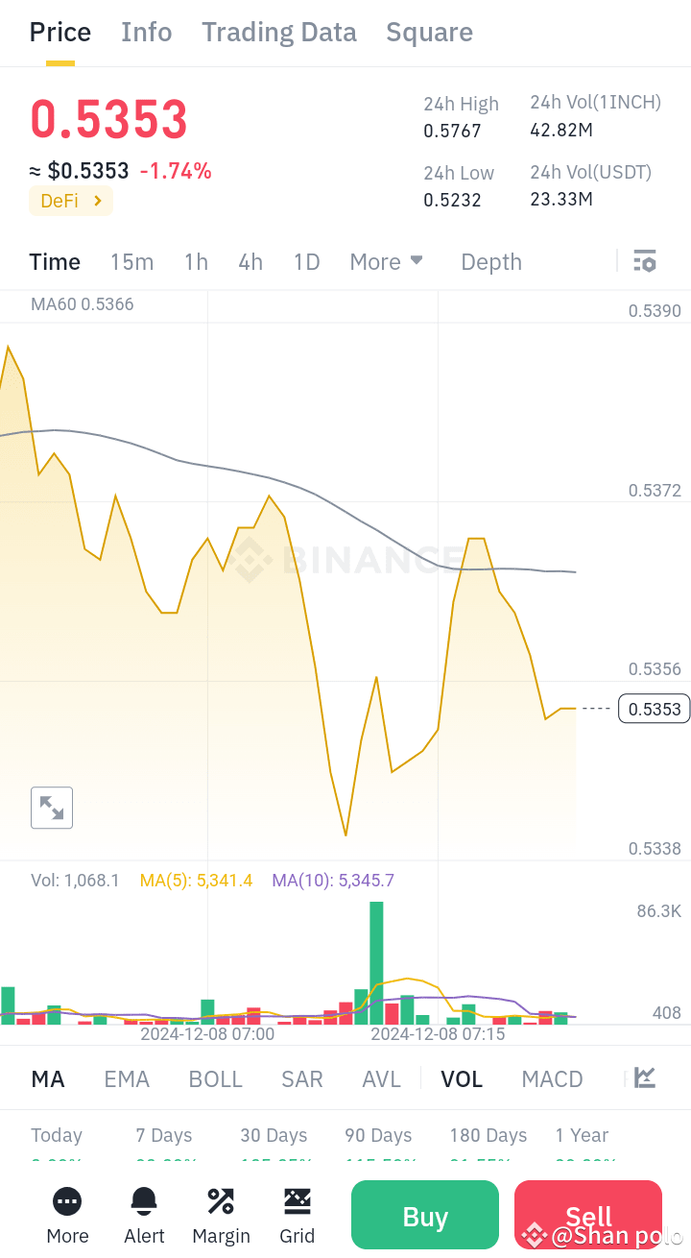Open Grid trading icon
This screenshot has height=1258, width=691.
click(x=298, y=1202)
